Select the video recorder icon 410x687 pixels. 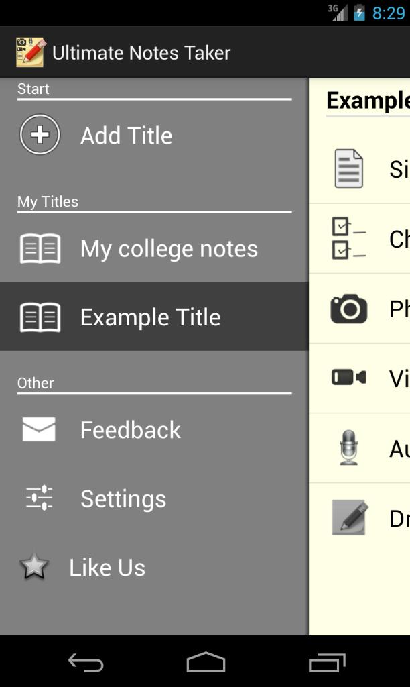click(348, 378)
